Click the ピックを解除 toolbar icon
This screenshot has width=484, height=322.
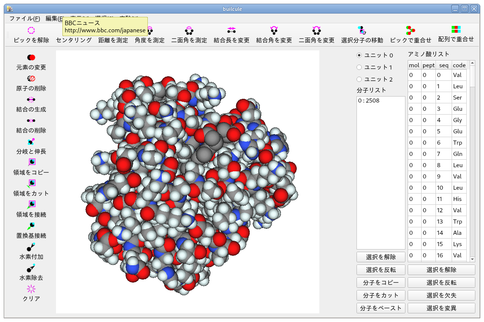pyautogui.click(x=31, y=34)
